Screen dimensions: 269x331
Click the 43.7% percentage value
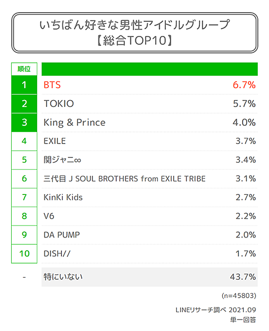(x=243, y=277)
